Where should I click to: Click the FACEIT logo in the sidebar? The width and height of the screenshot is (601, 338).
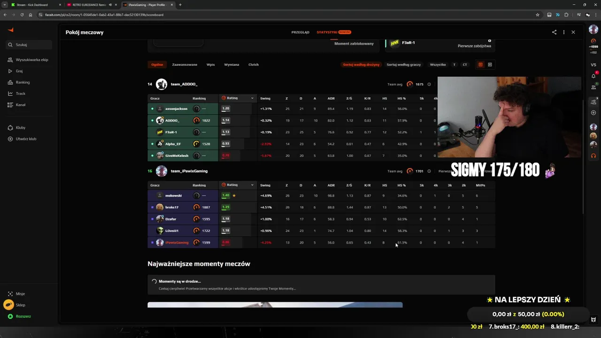(x=10, y=30)
